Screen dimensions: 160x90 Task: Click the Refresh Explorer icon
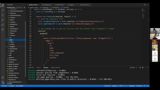tap(22, 8)
